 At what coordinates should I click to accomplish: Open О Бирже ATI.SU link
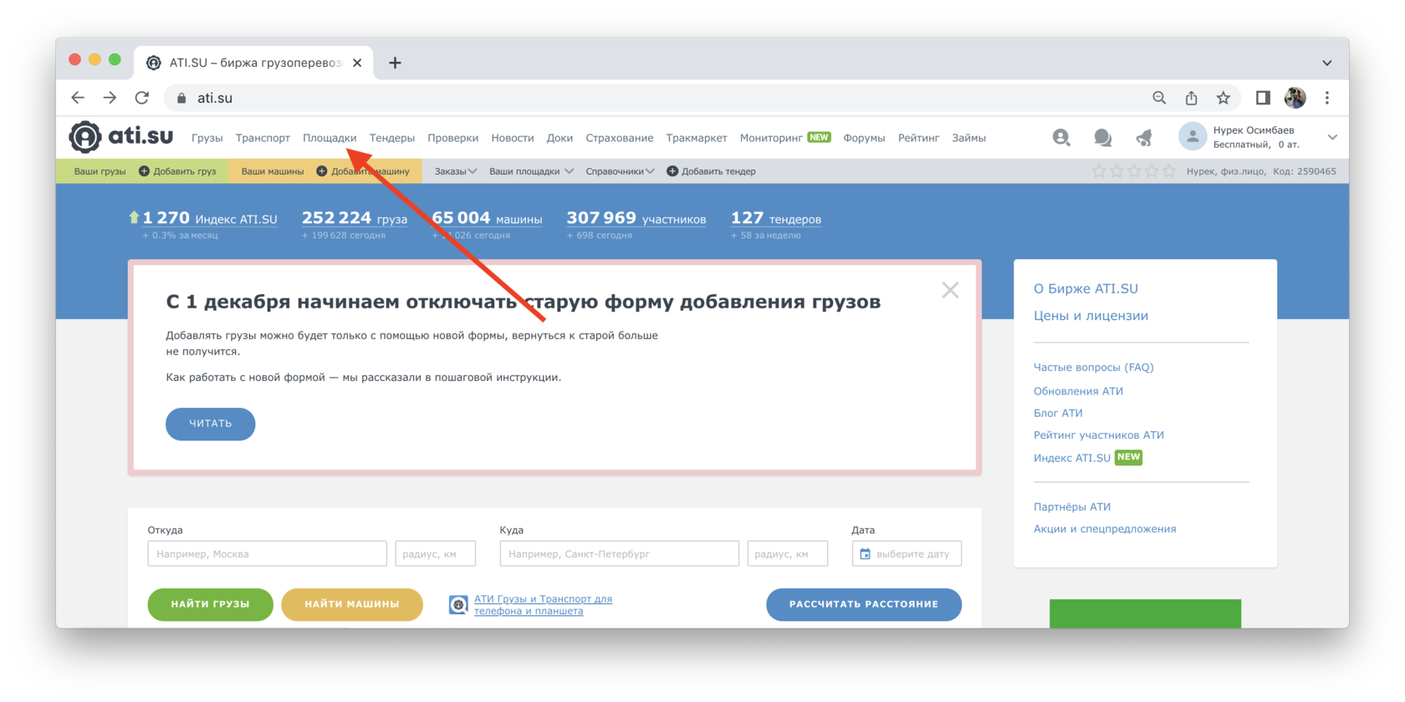(x=1086, y=289)
